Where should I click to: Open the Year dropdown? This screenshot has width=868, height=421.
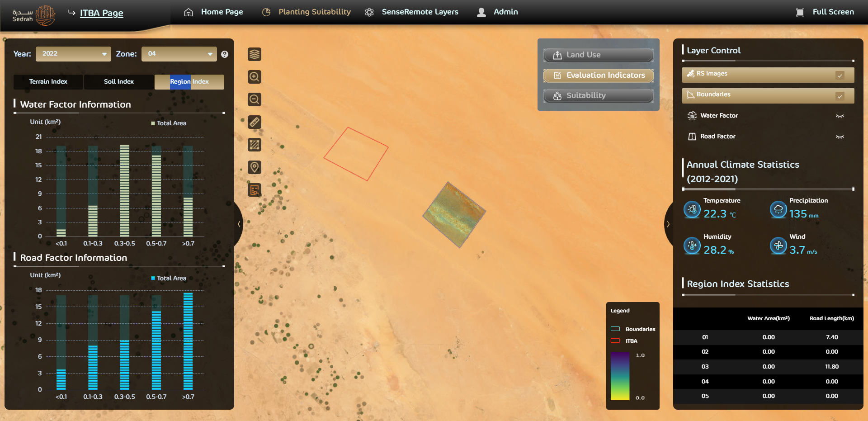tap(73, 54)
